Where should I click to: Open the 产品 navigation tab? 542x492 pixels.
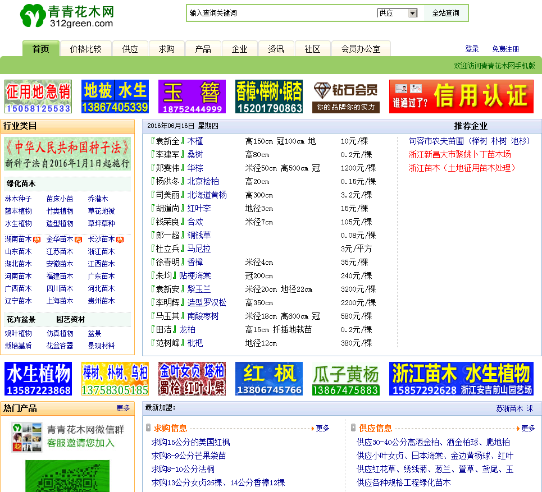coord(203,49)
